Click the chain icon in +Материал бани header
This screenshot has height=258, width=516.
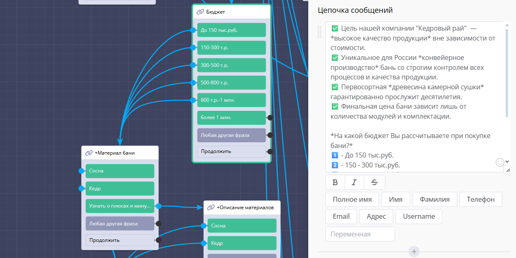click(89, 153)
